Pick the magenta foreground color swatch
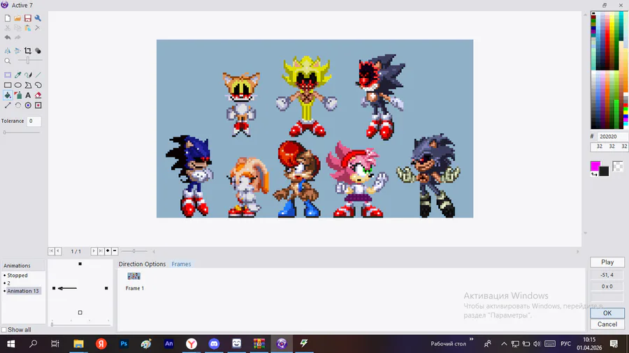 (x=595, y=166)
